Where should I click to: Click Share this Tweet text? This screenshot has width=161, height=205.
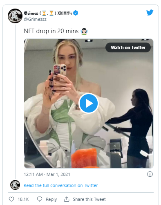click(x=89, y=199)
